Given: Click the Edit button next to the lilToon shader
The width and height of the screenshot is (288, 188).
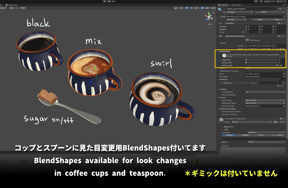Looking at the screenshot, I should [276, 122].
